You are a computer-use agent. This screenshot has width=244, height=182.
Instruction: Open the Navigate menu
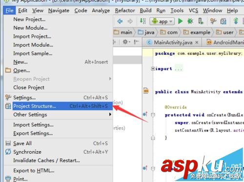pos(59,11)
